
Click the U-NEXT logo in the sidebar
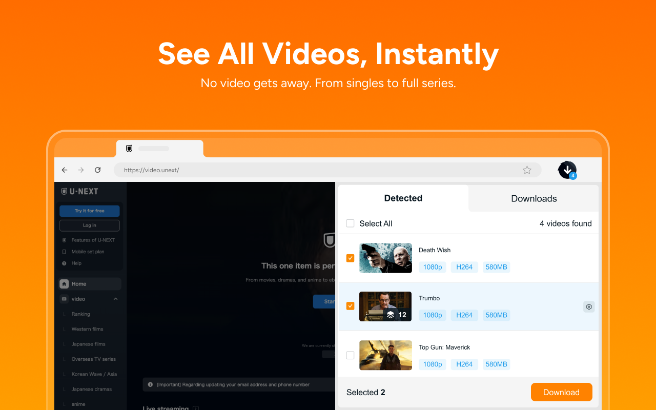(x=79, y=191)
